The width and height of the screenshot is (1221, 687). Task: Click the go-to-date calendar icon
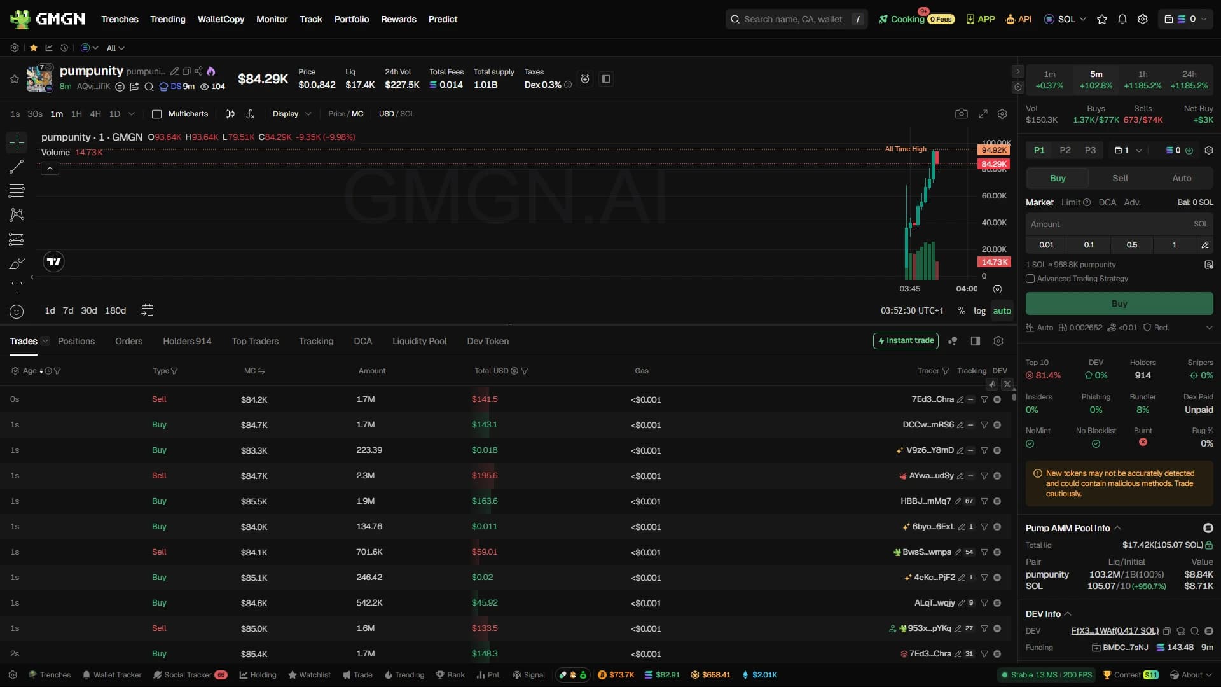(147, 310)
